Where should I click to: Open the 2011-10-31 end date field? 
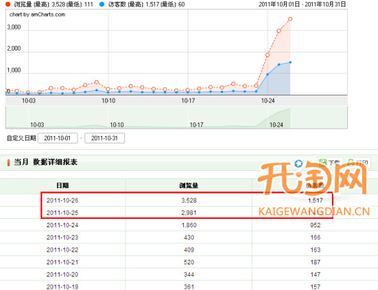pyautogui.click(x=104, y=138)
